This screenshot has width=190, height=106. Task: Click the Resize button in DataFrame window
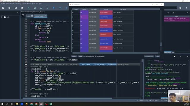(x=80, y=56)
